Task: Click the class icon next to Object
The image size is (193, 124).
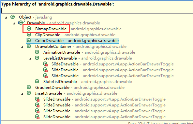Action: (13, 17)
